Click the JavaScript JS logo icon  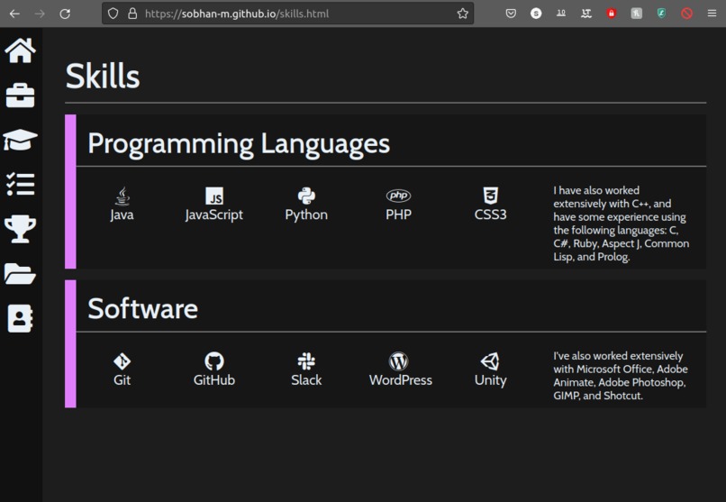tap(213, 196)
